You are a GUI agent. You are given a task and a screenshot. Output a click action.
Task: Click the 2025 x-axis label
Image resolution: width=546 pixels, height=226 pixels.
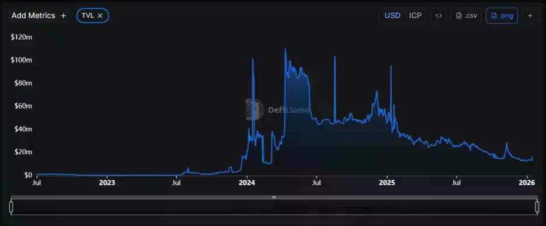387,182
